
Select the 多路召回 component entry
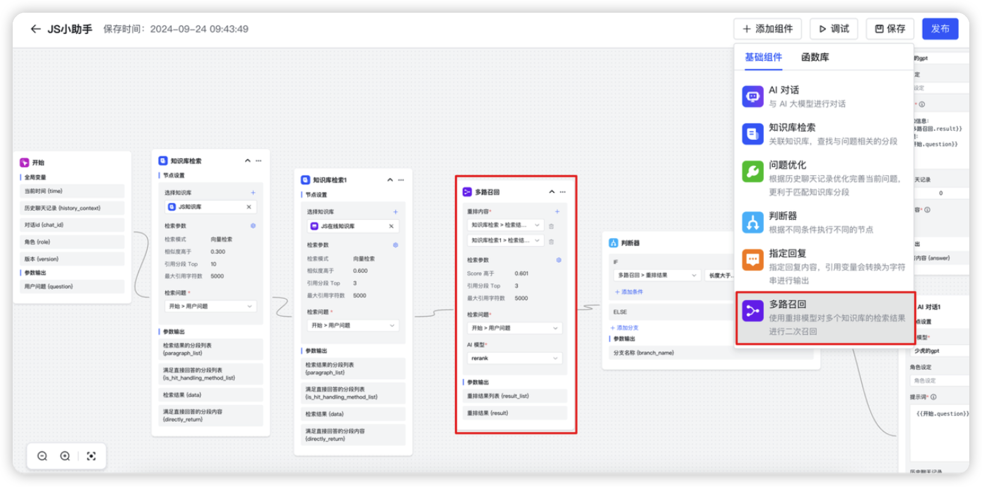[x=825, y=318]
